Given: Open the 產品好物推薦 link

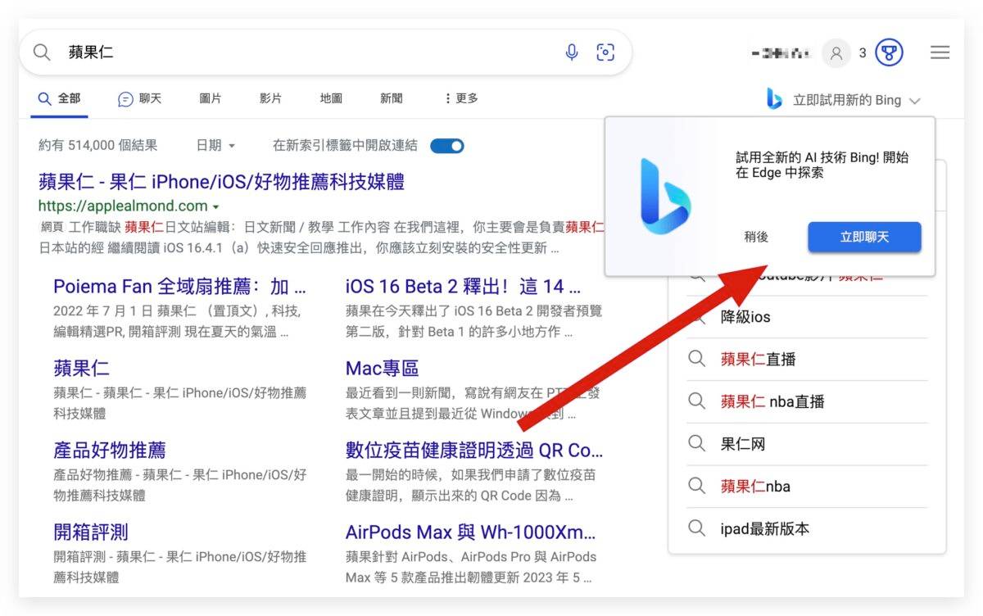Looking at the screenshot, I should click(110, 450).
